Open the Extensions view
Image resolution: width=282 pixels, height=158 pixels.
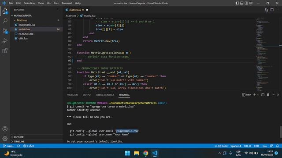[5, 51]
